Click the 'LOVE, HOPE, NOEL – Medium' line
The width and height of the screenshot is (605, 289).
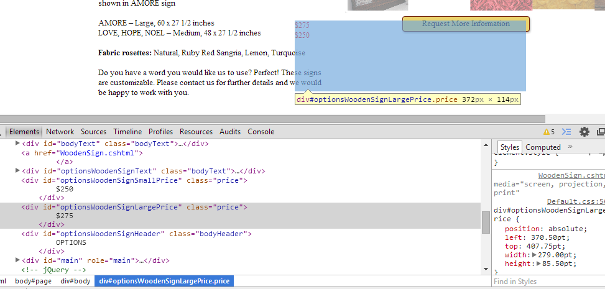[x=180, y=33]
